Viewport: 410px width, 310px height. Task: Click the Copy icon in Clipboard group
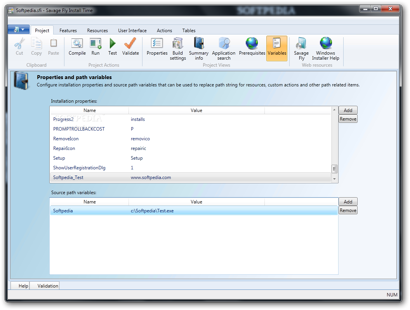coord(36,43)
